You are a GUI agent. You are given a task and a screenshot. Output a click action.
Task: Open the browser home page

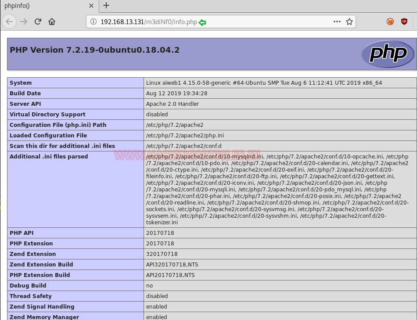52,22
